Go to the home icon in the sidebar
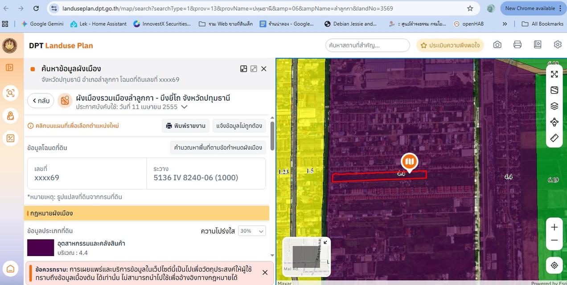The image size is (567, 285). pyautogui.click(x=10, y=269)
